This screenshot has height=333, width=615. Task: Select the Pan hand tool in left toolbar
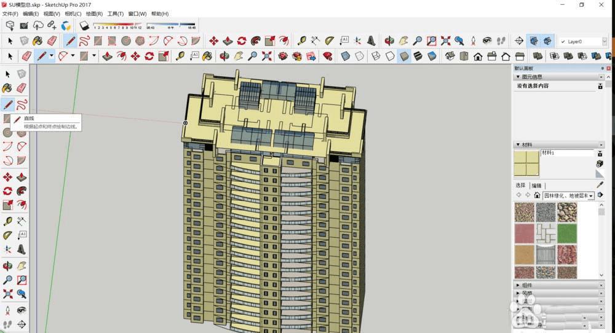click(22, 266)
